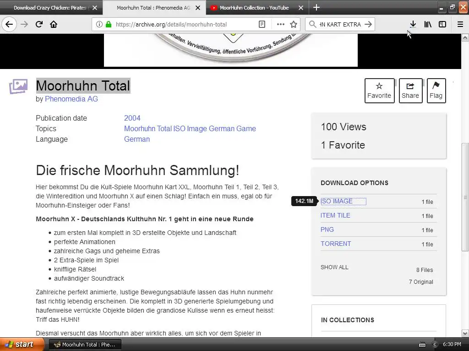Viewport: 469px width, 351px height.
Task: Click the page vertical scrollbar thumb
Action: (465, 197)
